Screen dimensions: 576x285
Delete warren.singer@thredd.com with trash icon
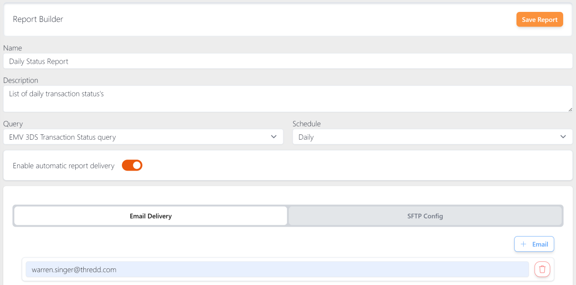(542, 269)
